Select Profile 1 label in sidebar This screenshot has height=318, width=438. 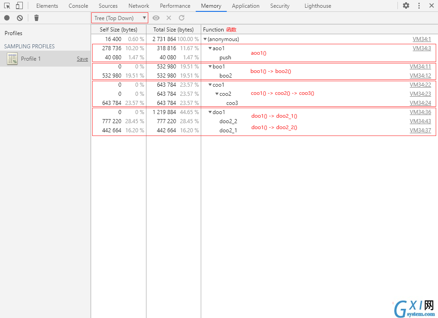tap(31, 59)
